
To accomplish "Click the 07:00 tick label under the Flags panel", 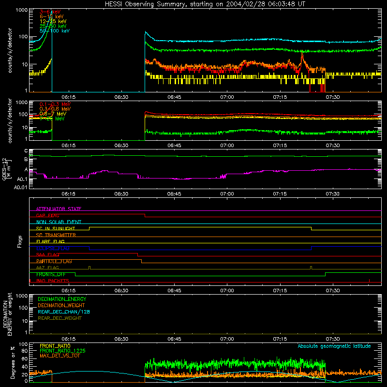I will (227, 291).
